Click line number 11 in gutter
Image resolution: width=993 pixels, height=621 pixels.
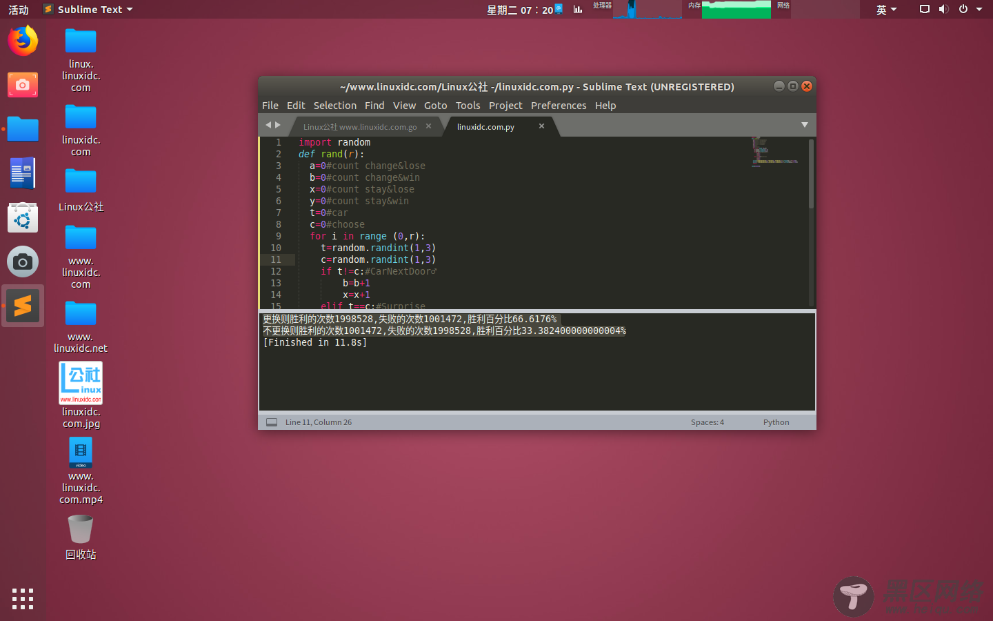tap(276, 259)
